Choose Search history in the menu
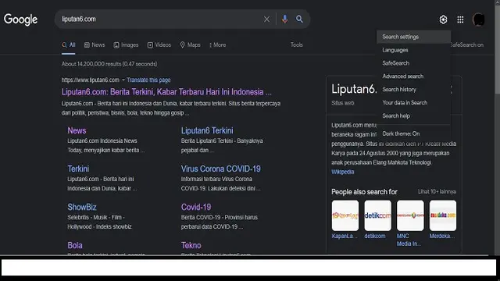Image resolution: width=500 pixels, height=281 pixels. 413,90
